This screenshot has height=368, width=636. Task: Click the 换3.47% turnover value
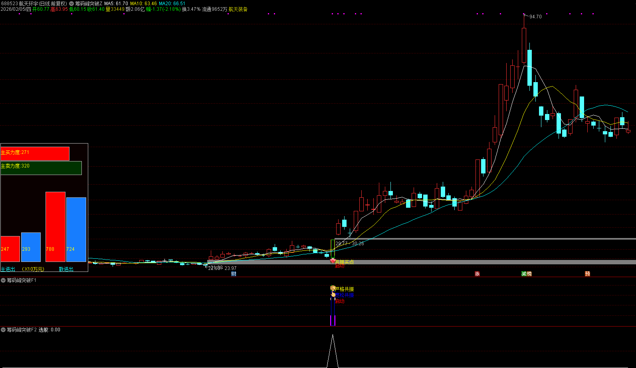pyautogui.click(x=191, y=9)
